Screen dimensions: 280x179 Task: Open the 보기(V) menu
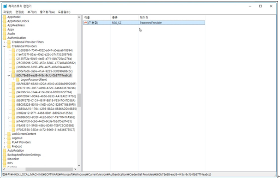click(32, 12)
